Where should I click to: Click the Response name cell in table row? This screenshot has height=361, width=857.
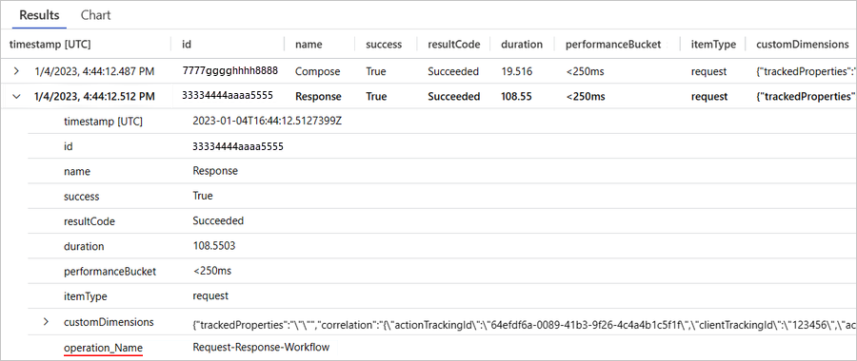[x=318, y=97]
